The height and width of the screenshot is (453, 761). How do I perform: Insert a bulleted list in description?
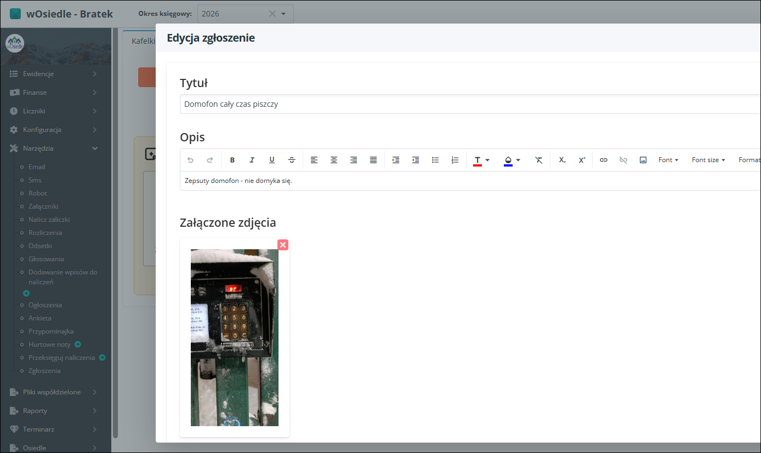coord(435,160)
